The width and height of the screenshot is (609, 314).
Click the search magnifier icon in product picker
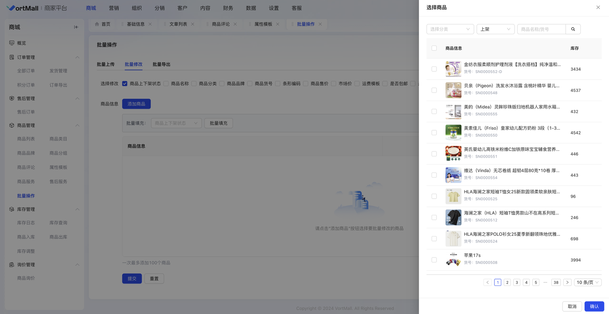573,29
